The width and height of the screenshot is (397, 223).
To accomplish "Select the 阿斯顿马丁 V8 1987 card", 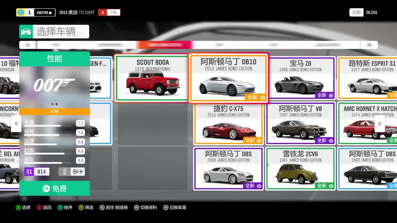I will (x=300, y=124).
